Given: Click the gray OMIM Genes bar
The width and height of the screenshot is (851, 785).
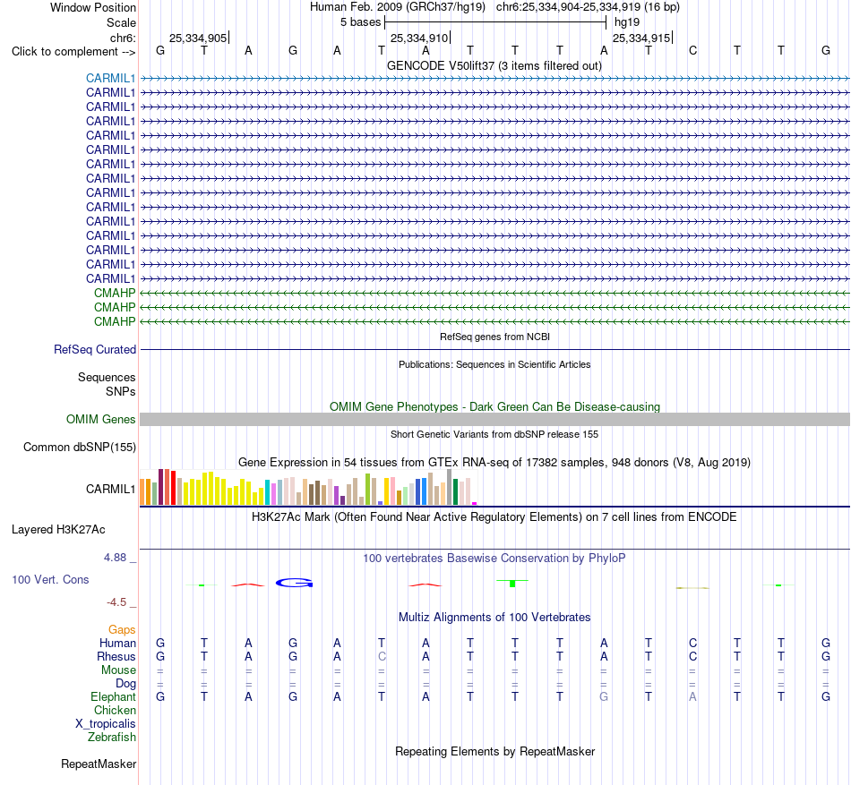Looking at the screenshot, I should click(x=494, y=419).
